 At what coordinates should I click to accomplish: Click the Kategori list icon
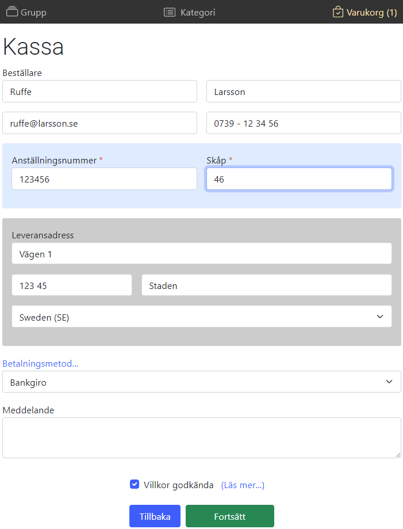170,12
